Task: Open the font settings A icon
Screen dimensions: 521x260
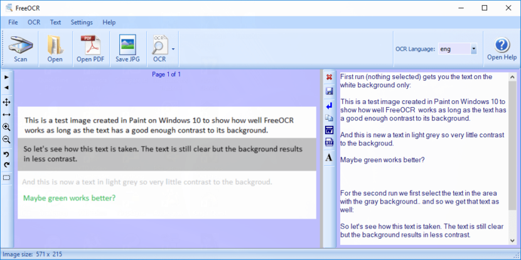Action: pos(329,158)
